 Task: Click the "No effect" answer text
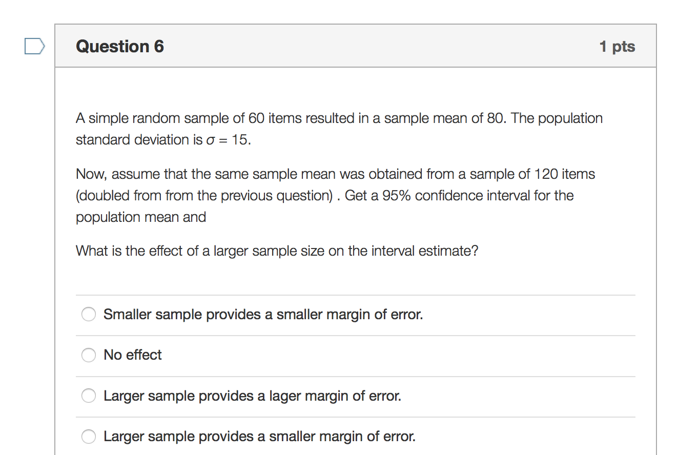pos(132,355)
